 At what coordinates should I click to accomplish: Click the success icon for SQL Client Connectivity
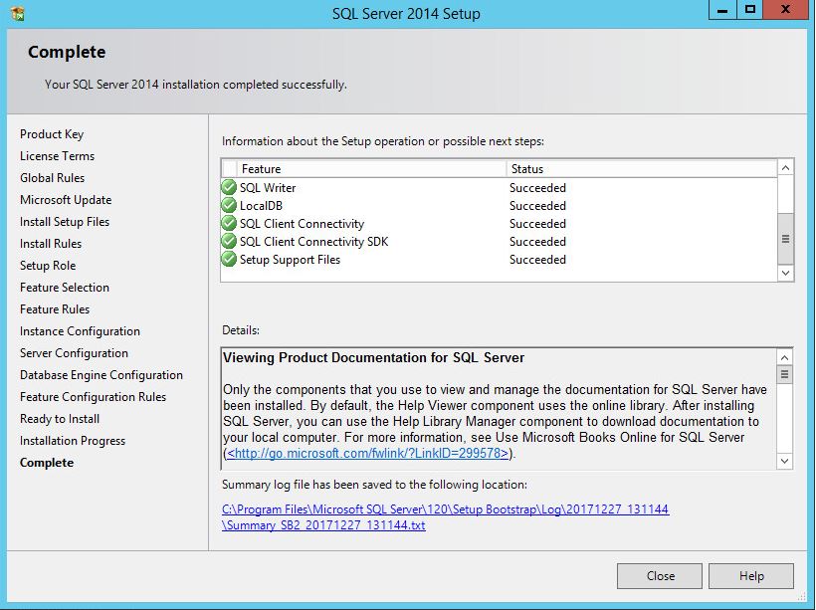(229, 223)
